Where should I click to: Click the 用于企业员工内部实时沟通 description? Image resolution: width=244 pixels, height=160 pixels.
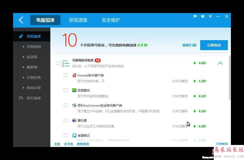96,126
